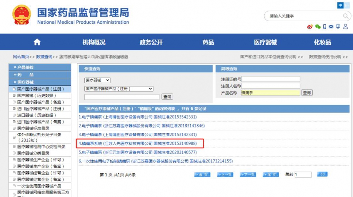
Task: Click the NMPA national emblem logo
Action: coord(22,15)
